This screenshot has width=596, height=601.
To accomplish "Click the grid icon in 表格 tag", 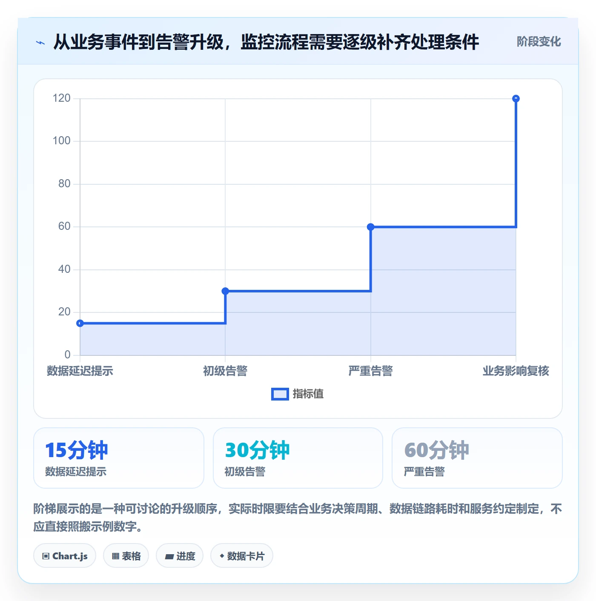I will click(115, 556).
